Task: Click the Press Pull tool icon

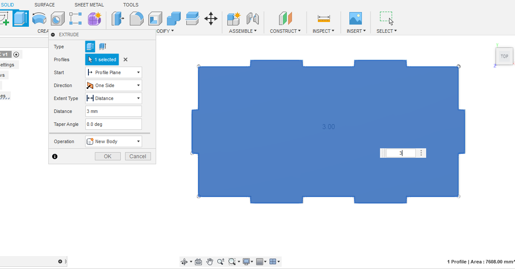Action: coord(118,19)
